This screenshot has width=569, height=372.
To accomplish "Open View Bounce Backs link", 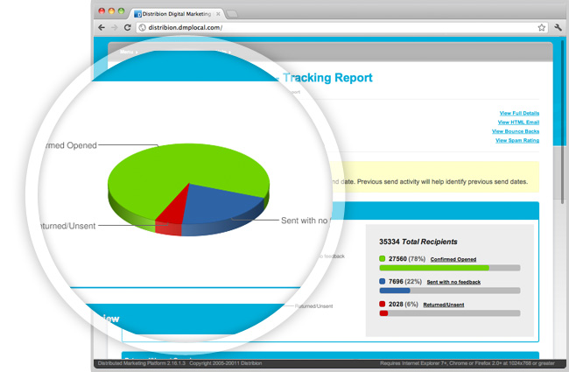I will tap(516, 131).
